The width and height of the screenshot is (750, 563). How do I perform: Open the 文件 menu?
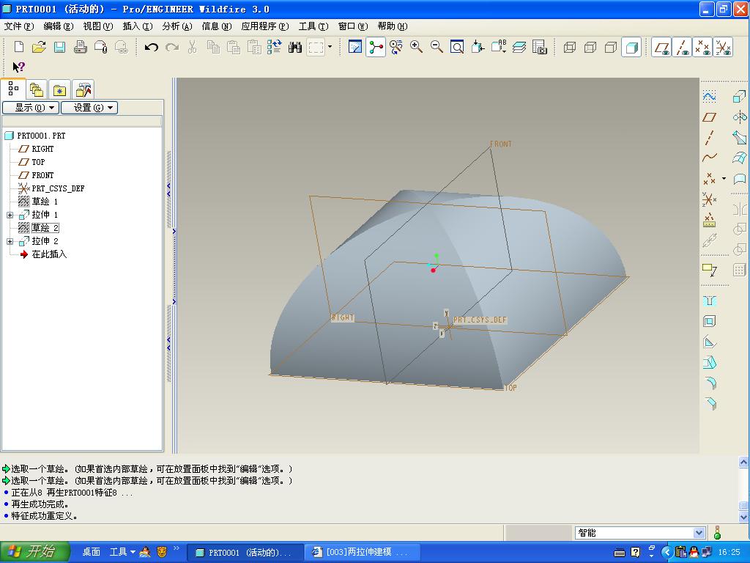(18, 26)
